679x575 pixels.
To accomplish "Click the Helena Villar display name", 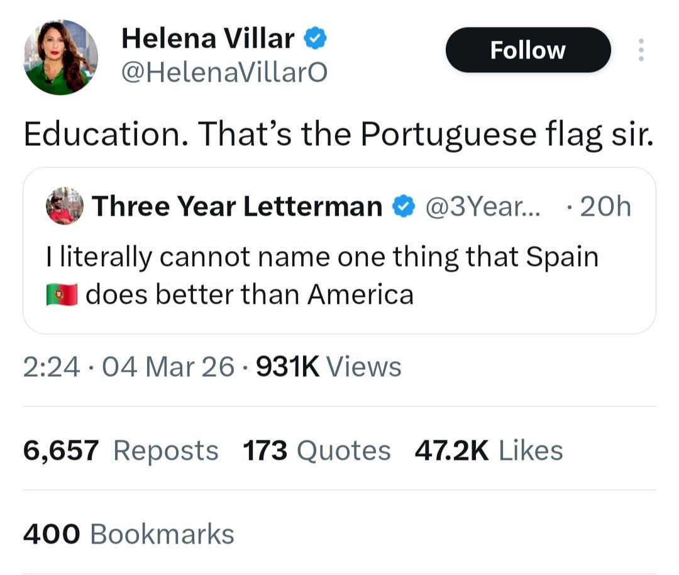I will pos(207,39).
